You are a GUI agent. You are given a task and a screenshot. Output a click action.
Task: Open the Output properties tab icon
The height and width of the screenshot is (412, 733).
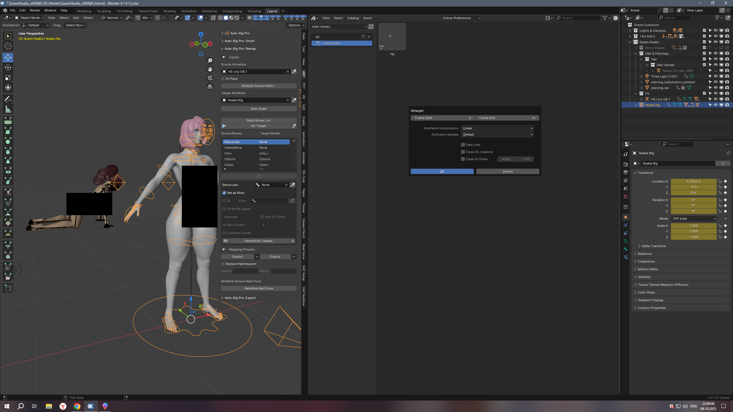tap(626, 173)
